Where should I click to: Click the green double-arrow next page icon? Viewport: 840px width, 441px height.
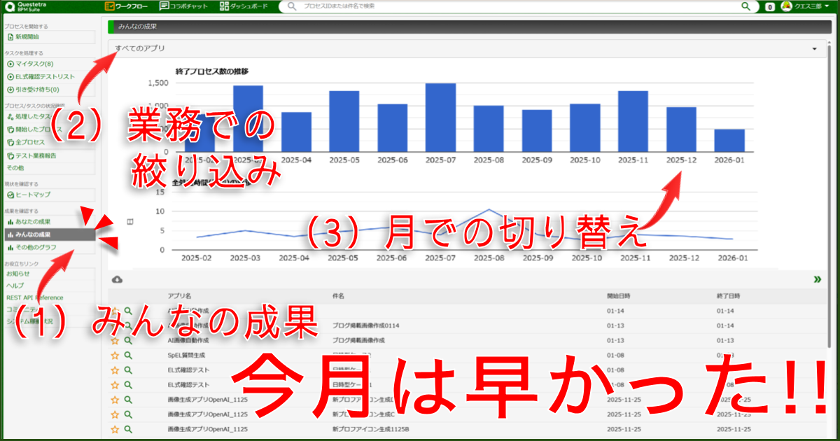(817, 279)
